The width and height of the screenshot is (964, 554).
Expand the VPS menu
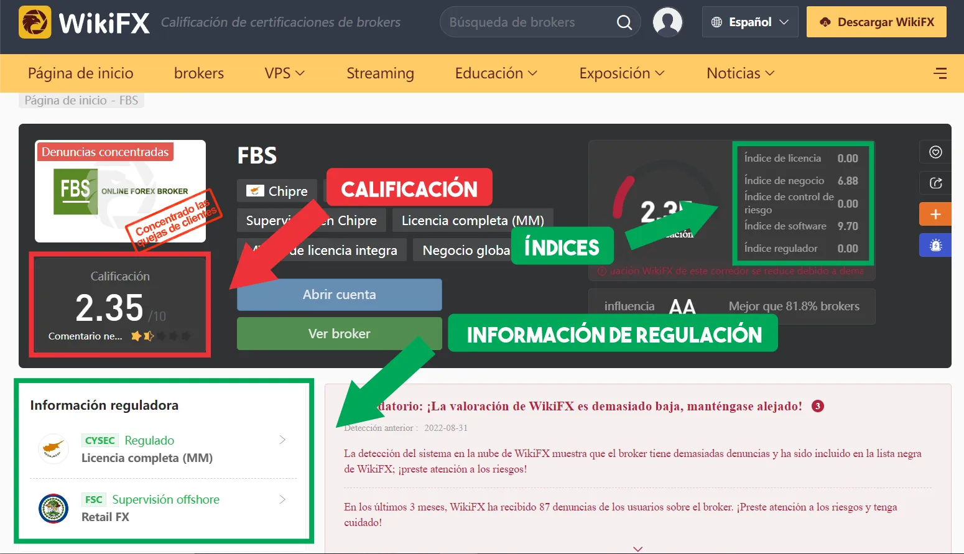[x=284, y=73]
